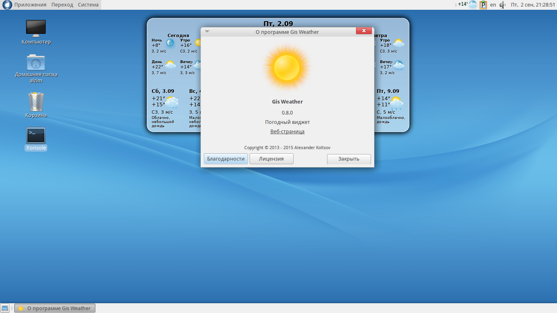
Task: Click the taskbar button О программе Gis Weather
Action: 55,308
